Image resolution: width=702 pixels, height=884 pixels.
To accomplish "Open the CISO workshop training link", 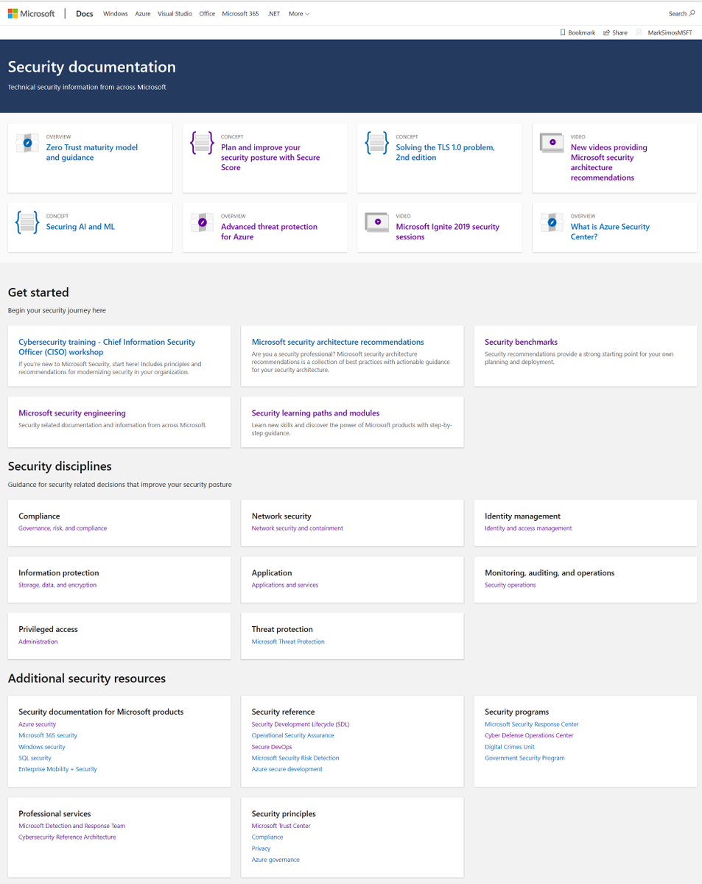I will pos(107,347).
